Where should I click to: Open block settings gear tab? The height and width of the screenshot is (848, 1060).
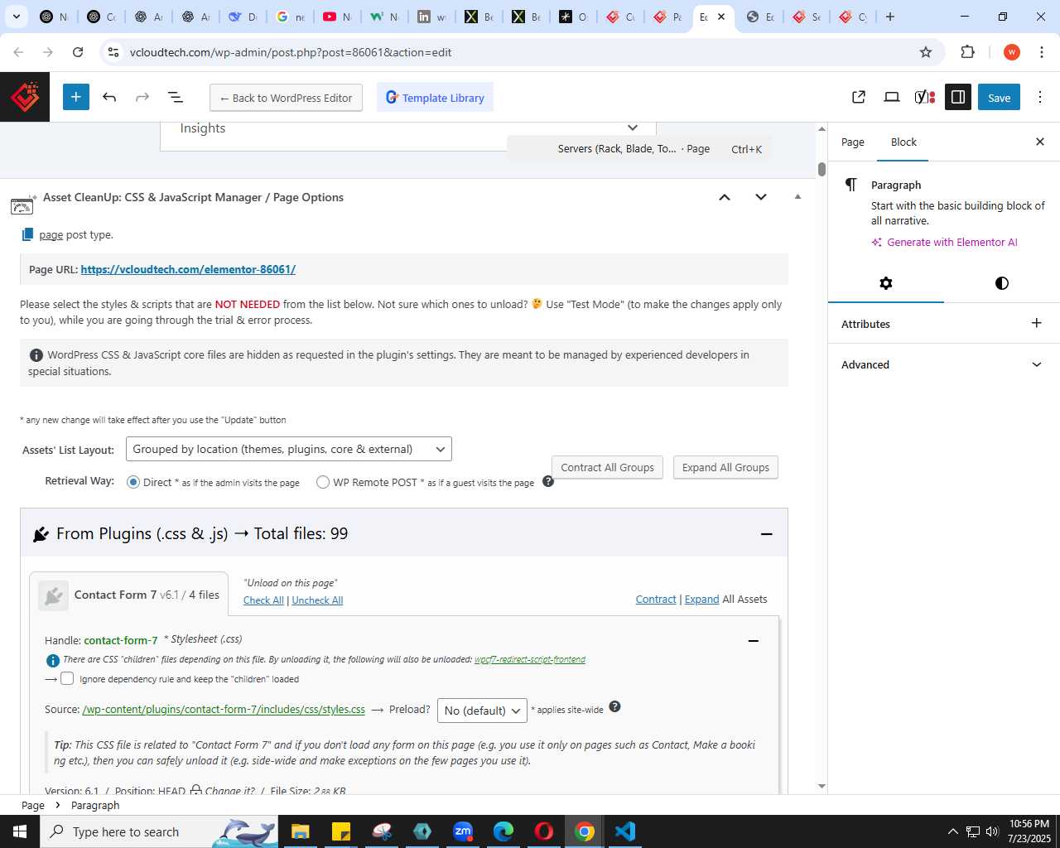click(886, 283)
